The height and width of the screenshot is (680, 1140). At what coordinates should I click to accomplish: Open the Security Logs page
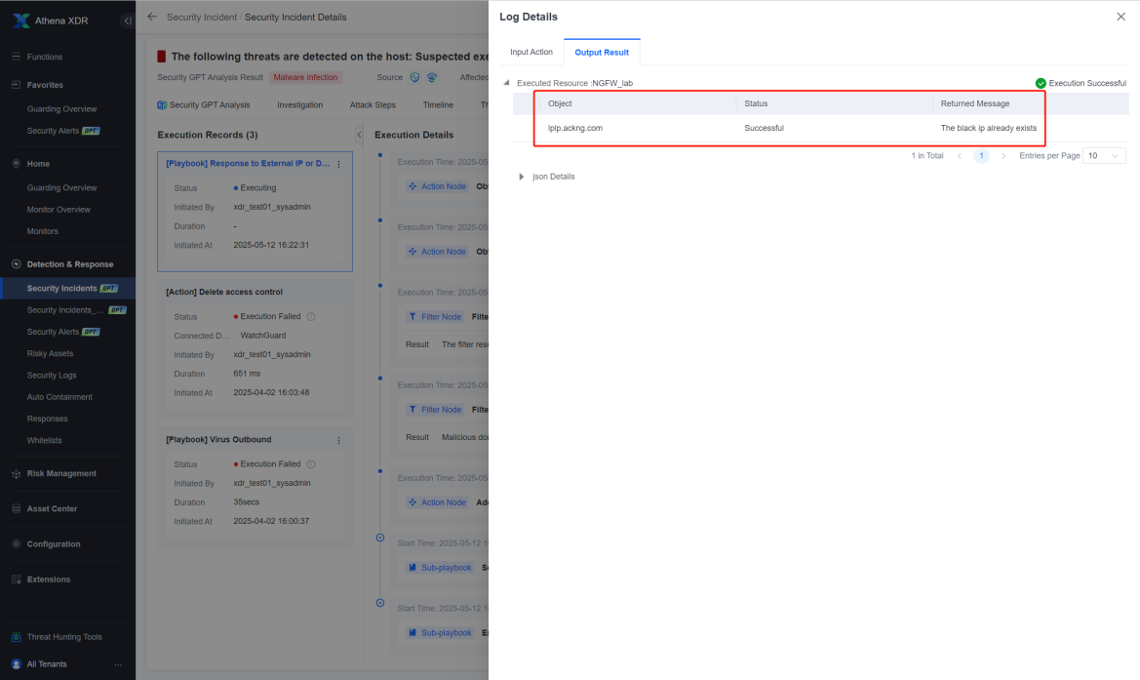(52, 376)
